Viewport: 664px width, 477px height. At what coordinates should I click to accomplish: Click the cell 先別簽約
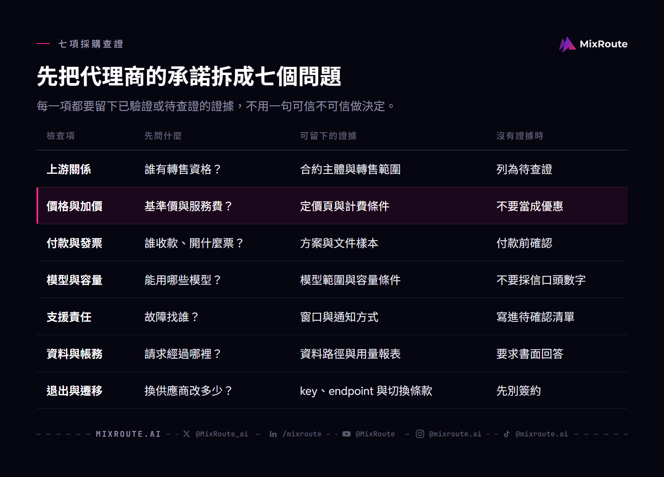pos(519,391)
